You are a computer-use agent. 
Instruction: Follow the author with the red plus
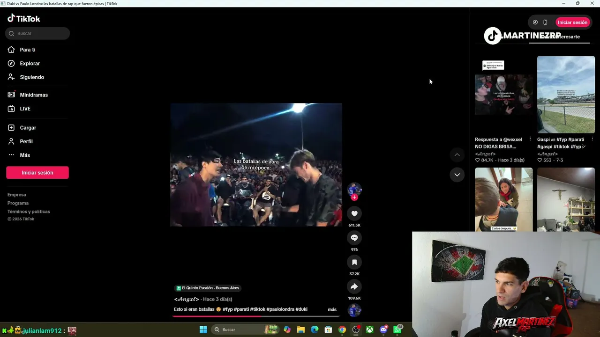354,198
